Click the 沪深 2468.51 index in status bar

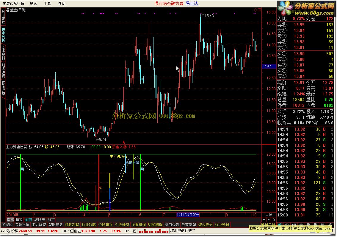pyautogui.click(x=21, y=231)
